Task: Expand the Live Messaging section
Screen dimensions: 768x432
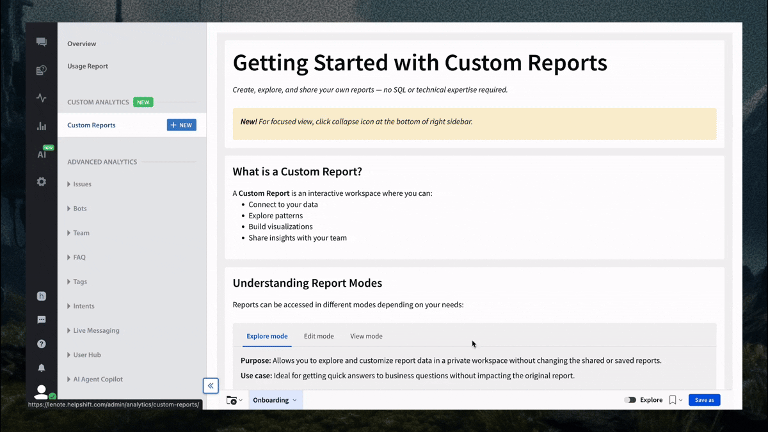Action: pos(93,330)
